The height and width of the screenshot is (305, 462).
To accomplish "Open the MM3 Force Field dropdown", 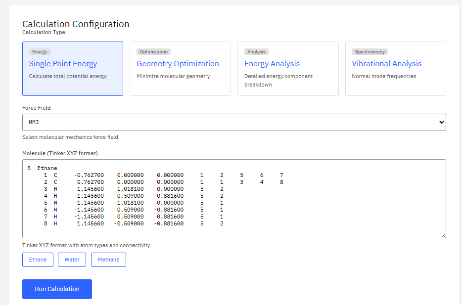I will click(233, 122).
